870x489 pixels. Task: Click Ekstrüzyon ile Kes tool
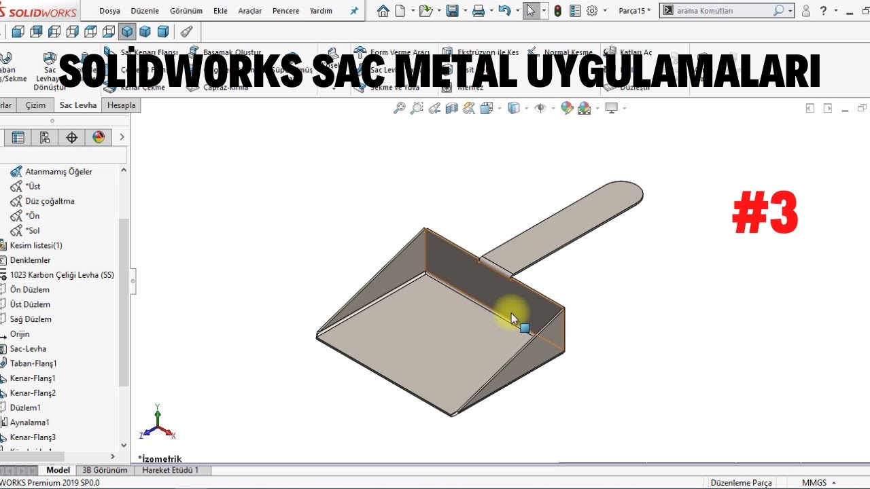coord(481,52)
